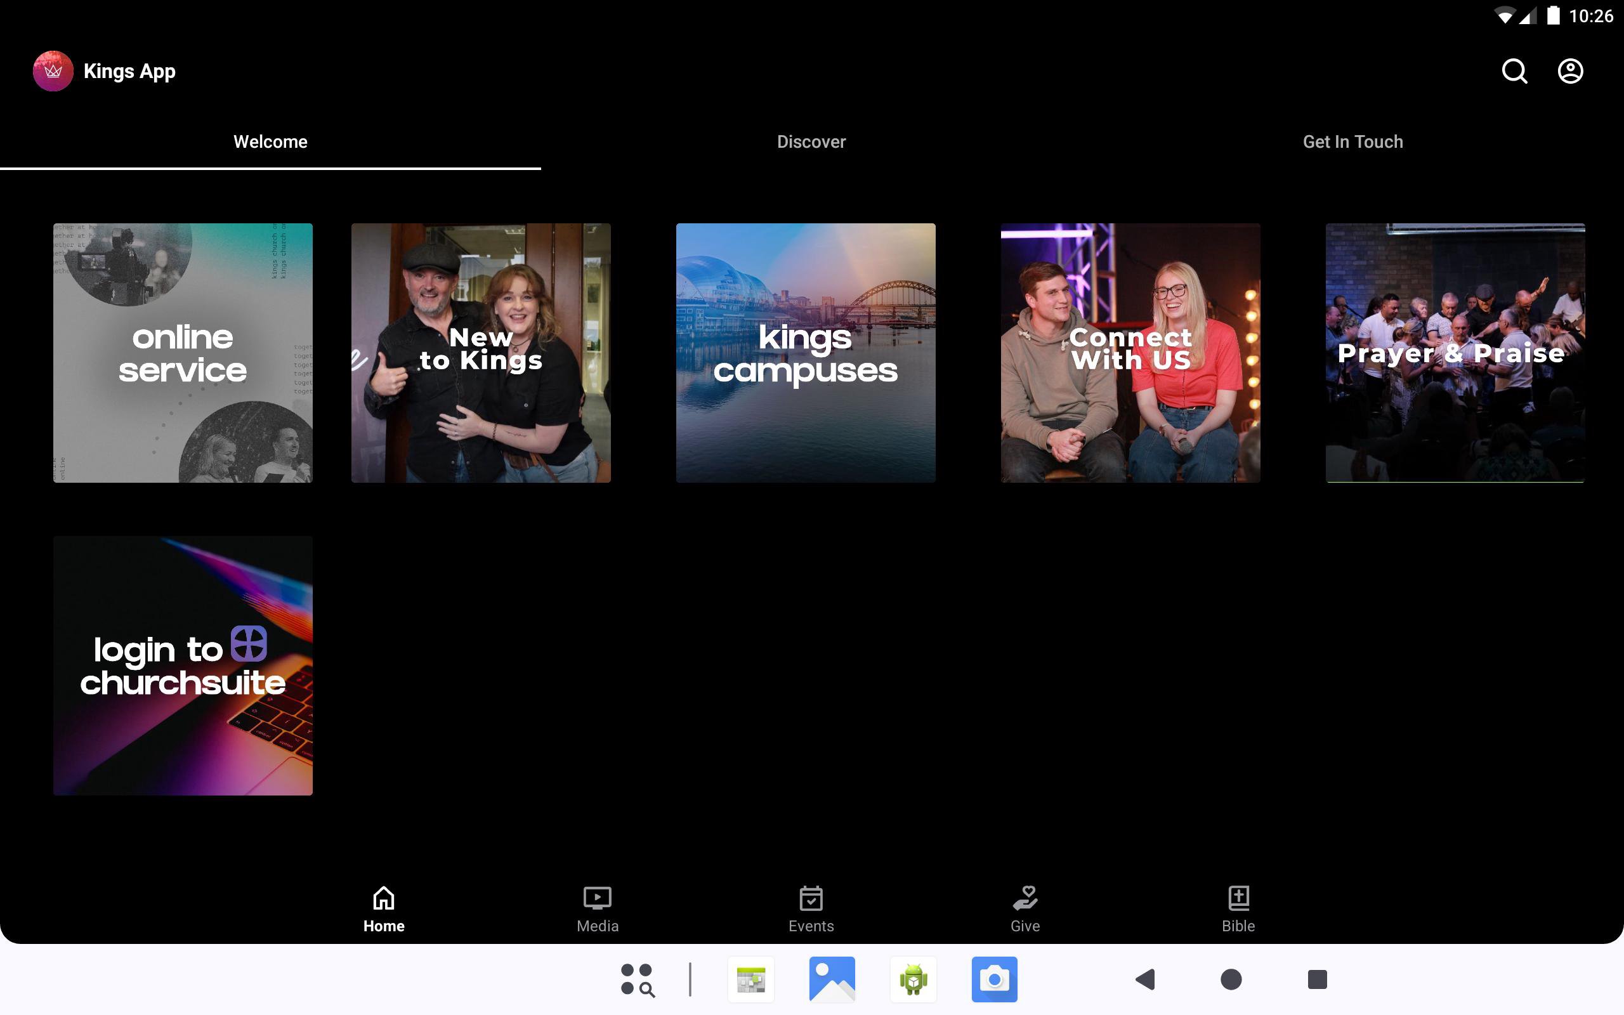Screen dimensions: 1624x1015
Task: Open the Prayer & Praise tile
Action: pyautogui.click(x=1455, y=353)
